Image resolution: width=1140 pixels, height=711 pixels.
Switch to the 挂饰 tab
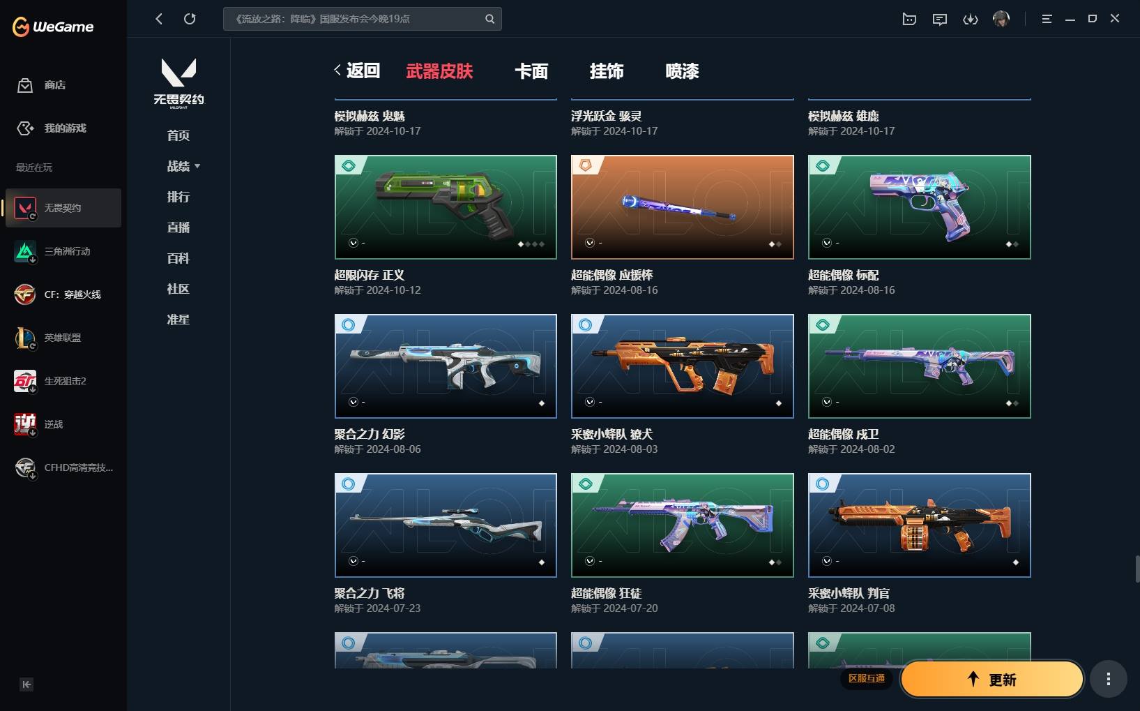607,71
